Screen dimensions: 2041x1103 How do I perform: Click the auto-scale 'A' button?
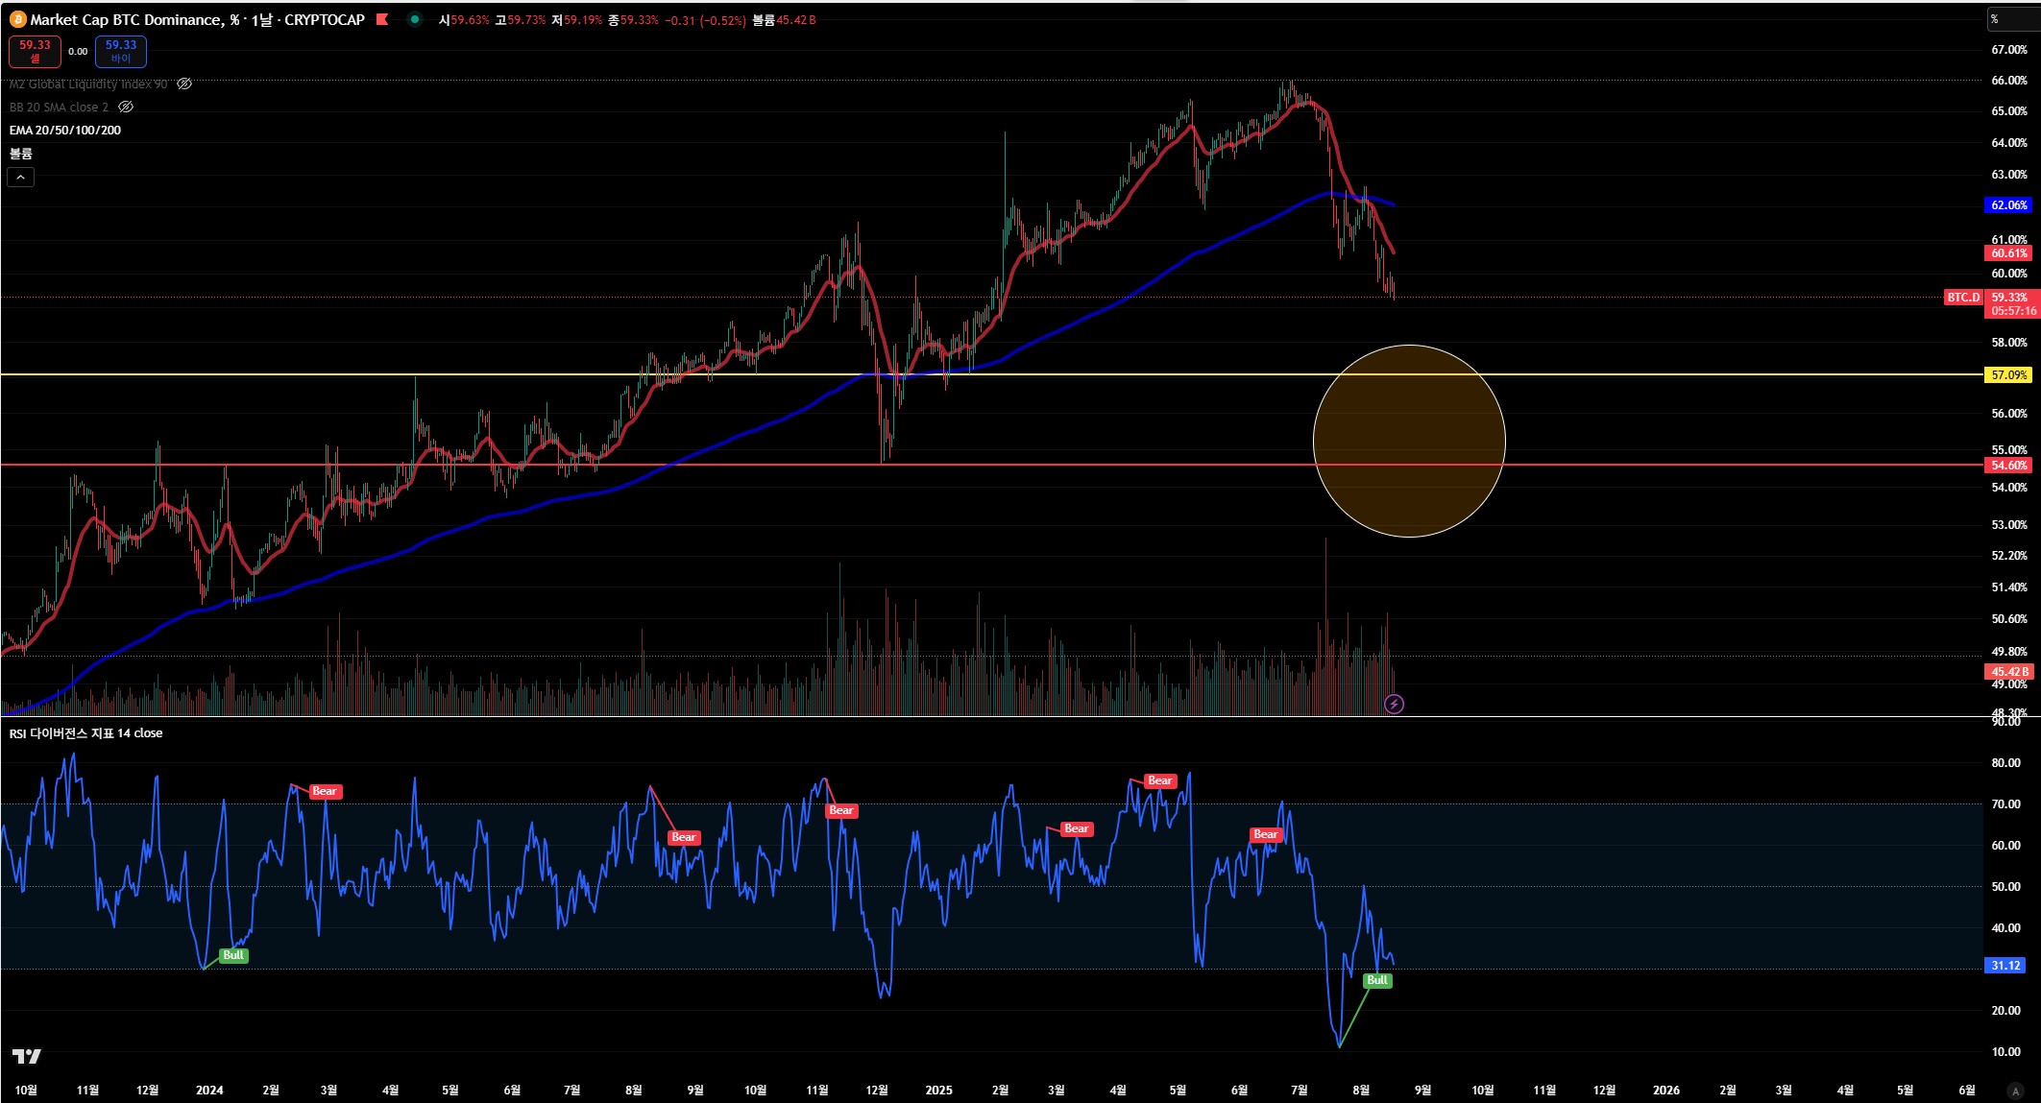click(x=2015, y=1091)
